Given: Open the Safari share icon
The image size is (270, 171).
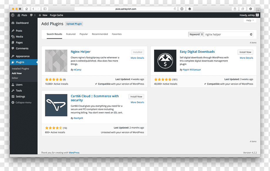Looking at the screenshot, I should (235, 9).
